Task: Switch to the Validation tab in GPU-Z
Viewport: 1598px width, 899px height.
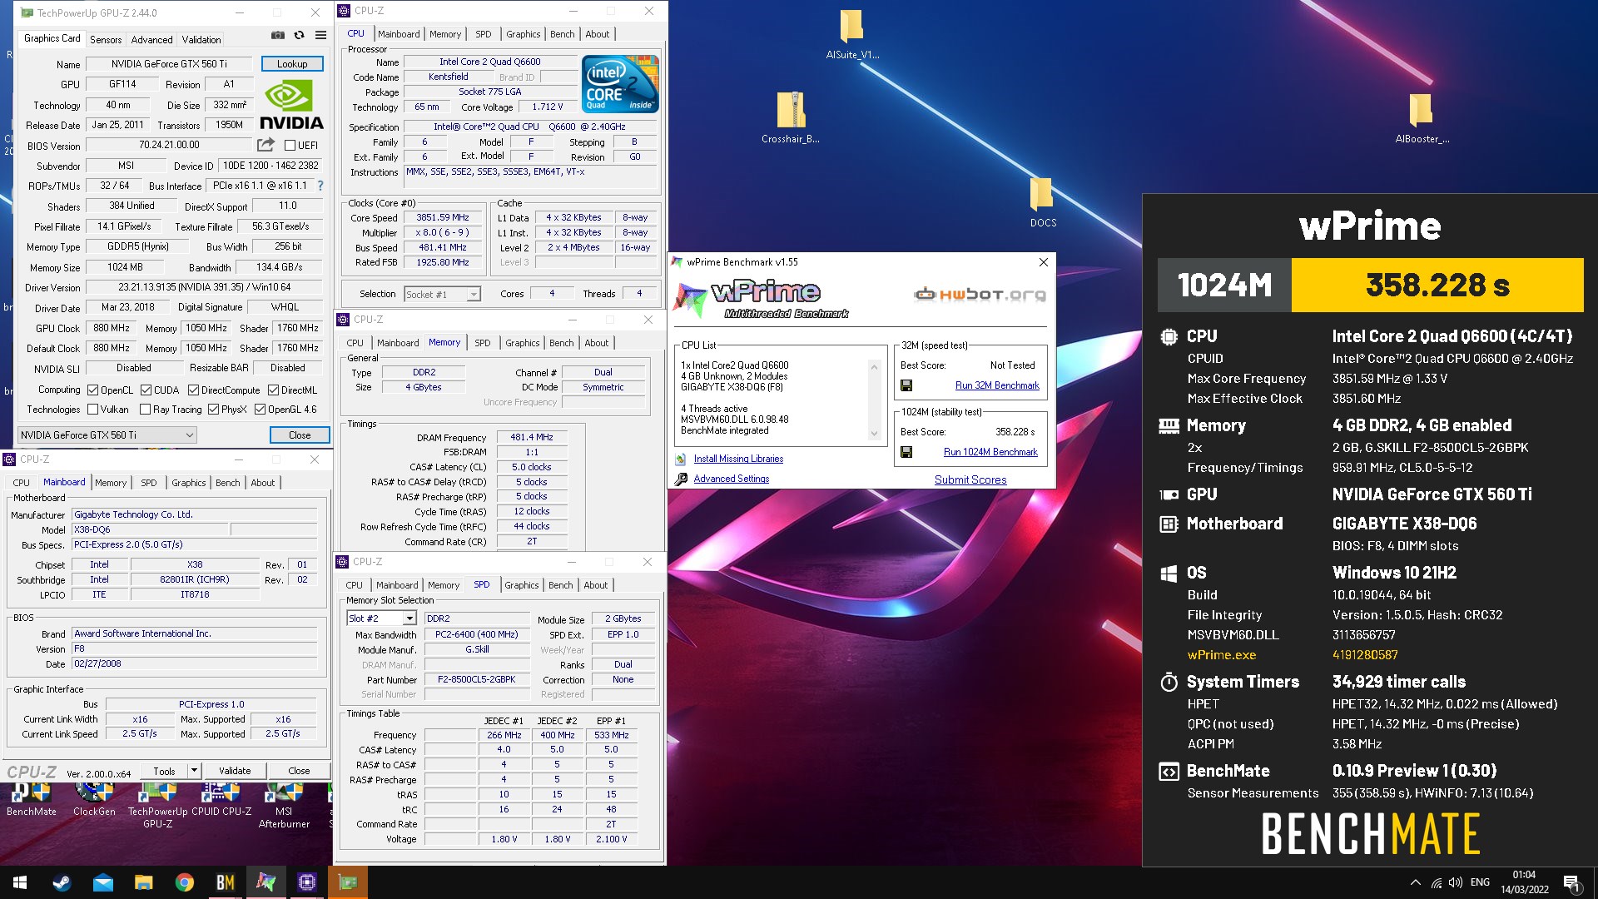Action: point(201,39)
